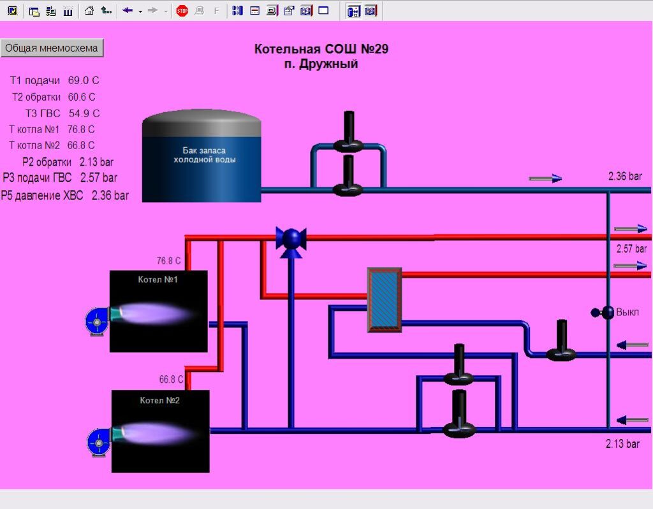This screenshot has height=509, width=653.
Task: Click the heat exchanger block
Action: pyautogui.click(x=384, y=299)
